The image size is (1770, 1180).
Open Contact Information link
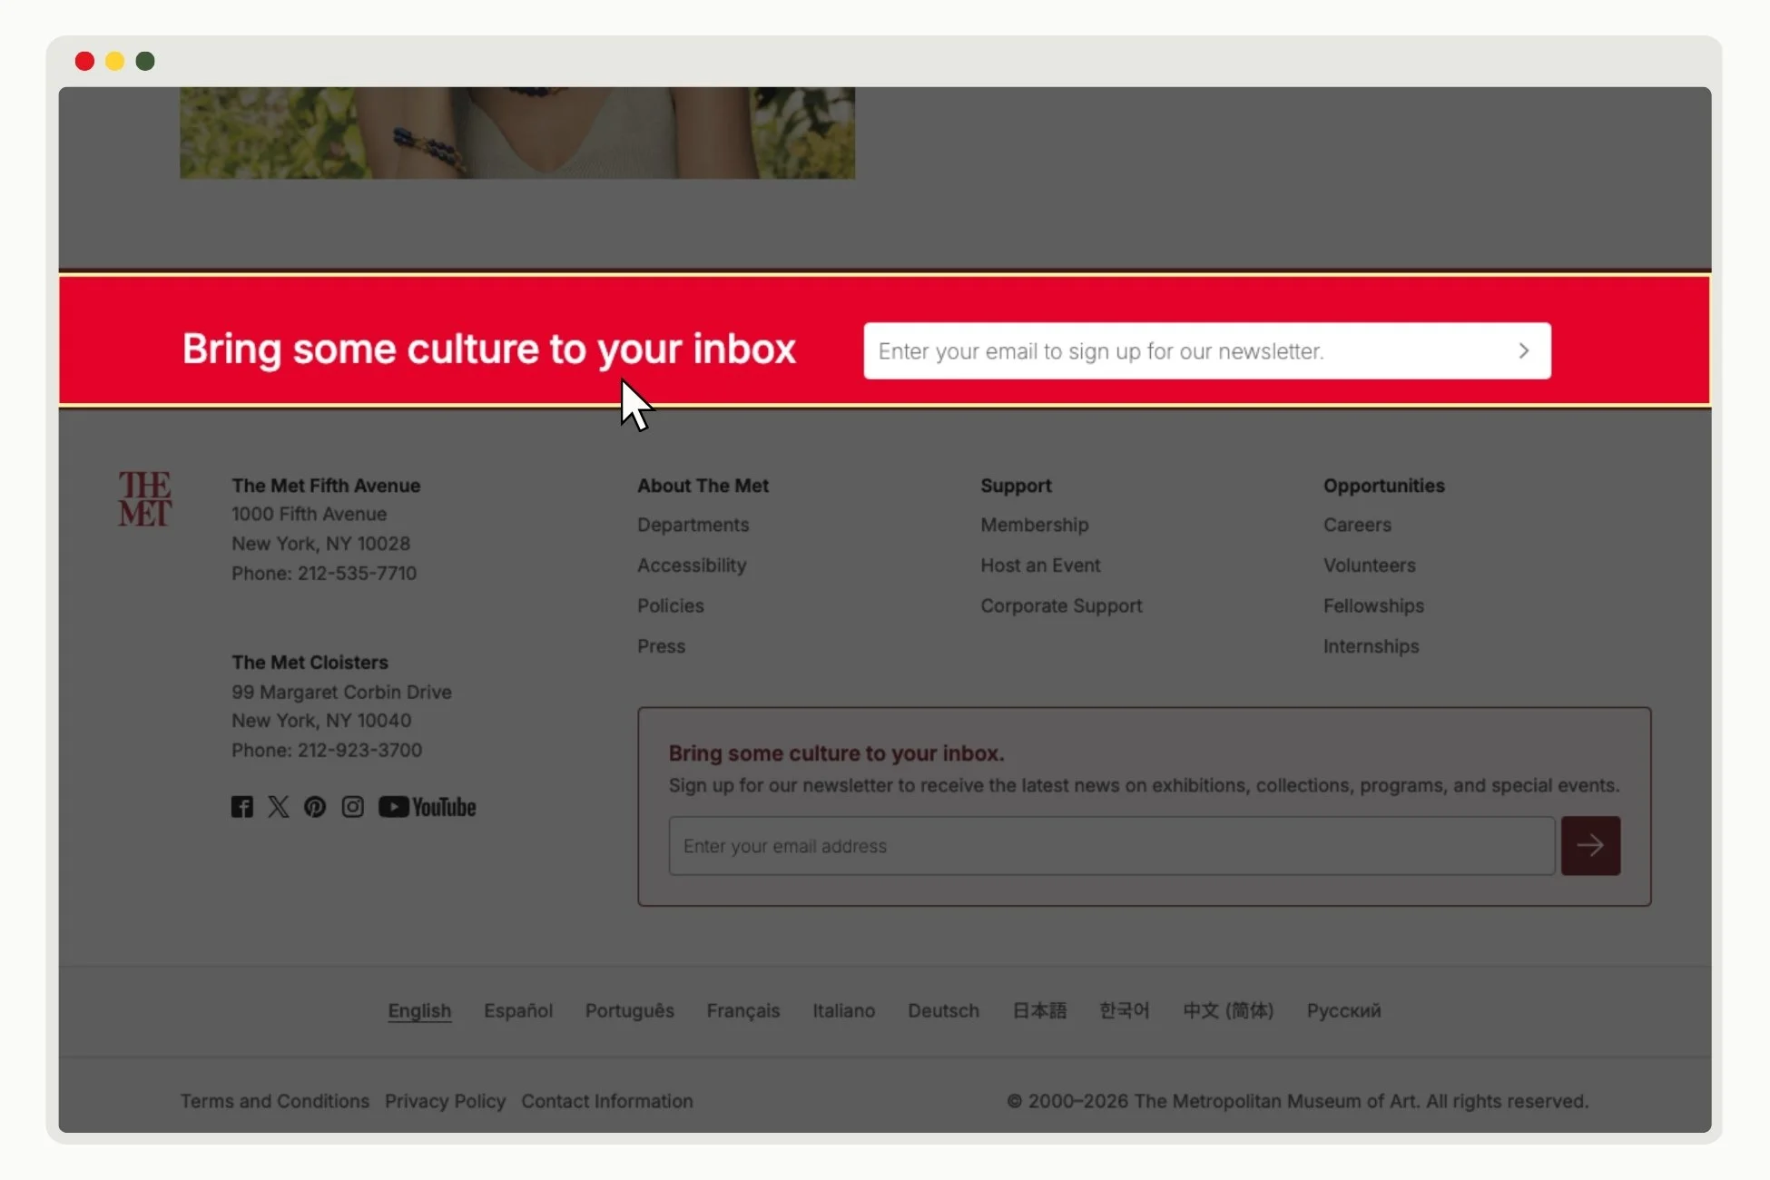(x=607, y=1101)
